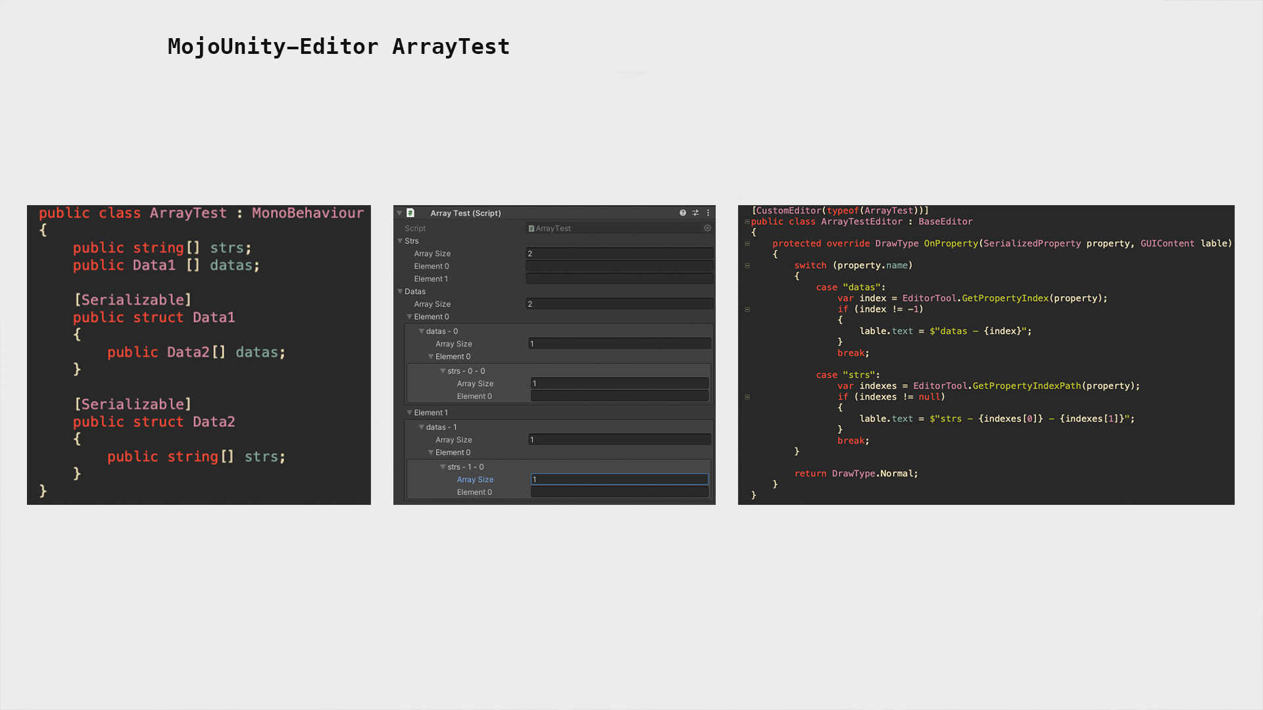Fold the switch (property.name) code block
This screenshot has height=710, width=1263.
point(747,266)
